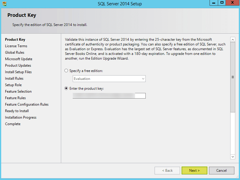Click 'Installation Progress' in the sidebar
Image resolution: width=240 pixels, height=180 pixels.
click(20, 117)
